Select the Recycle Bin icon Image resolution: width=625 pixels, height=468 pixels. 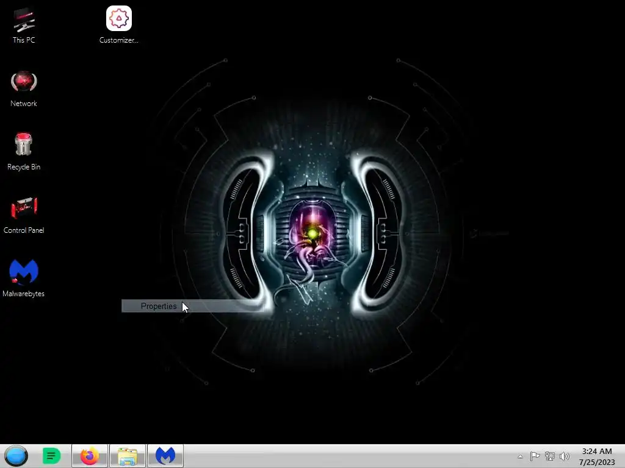pyautogui.click(x=24, y=152)
